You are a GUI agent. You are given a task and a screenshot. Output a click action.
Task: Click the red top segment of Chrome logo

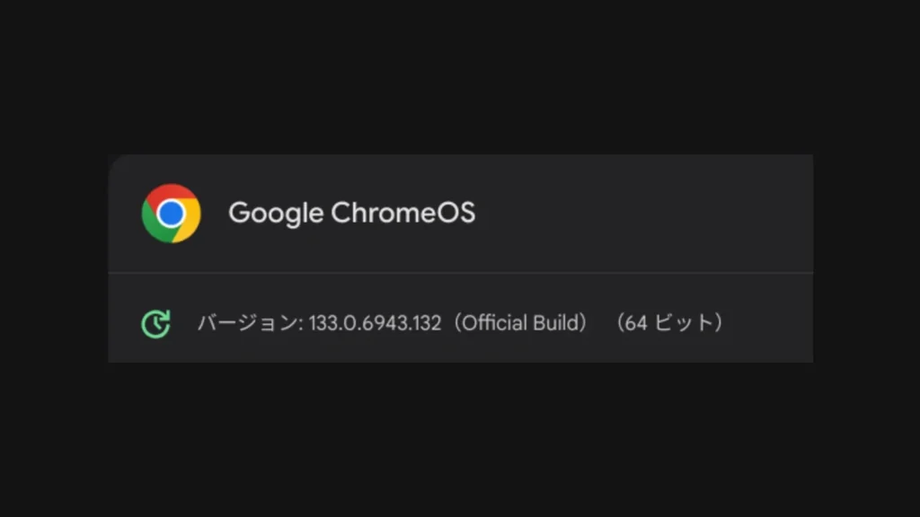point(171,193)
